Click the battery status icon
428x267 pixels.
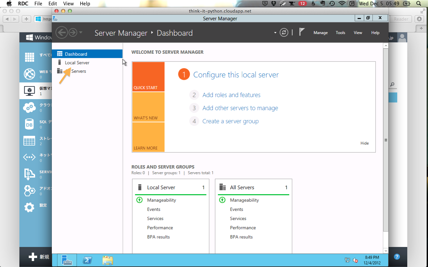(407, 4)
